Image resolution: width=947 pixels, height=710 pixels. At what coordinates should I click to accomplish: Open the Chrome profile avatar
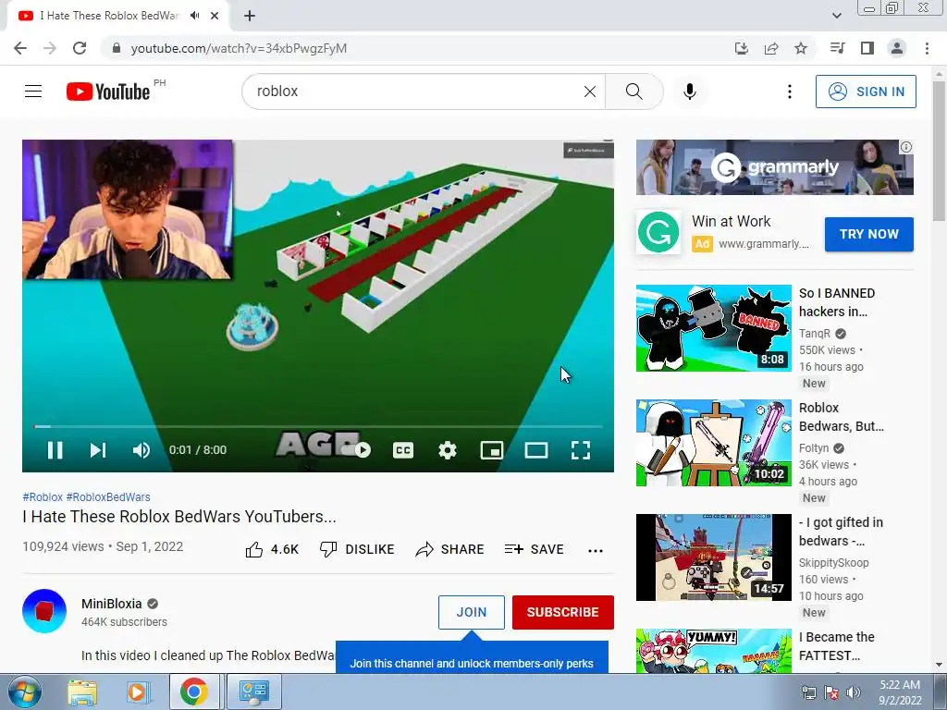point(897,48)
